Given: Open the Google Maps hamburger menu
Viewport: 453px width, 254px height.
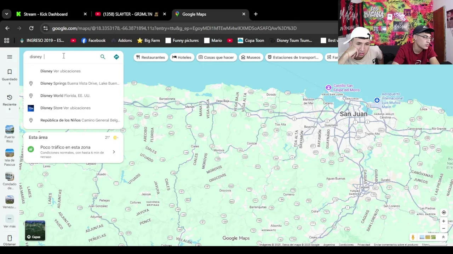Looking at the screenshot, I should coord(10,57).
